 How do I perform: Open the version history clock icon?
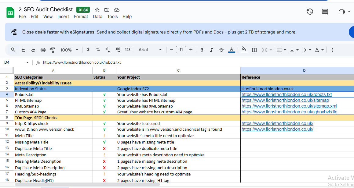(310, 12)
